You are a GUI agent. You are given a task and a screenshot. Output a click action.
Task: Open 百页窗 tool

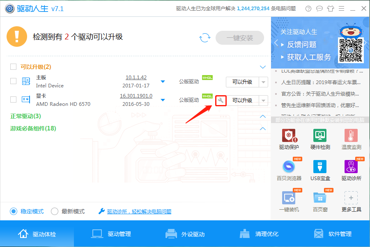(x=320, y=201)
